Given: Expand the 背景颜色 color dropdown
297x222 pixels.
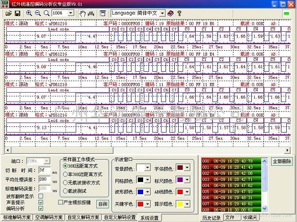Looking at the screenshot, I should point(148,168).
